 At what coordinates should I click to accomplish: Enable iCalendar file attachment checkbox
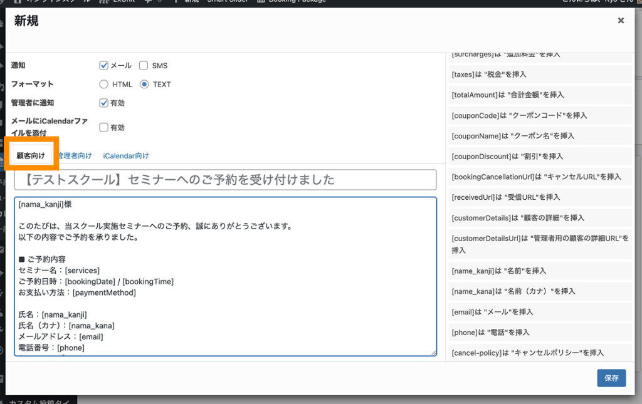pos(104,127)
